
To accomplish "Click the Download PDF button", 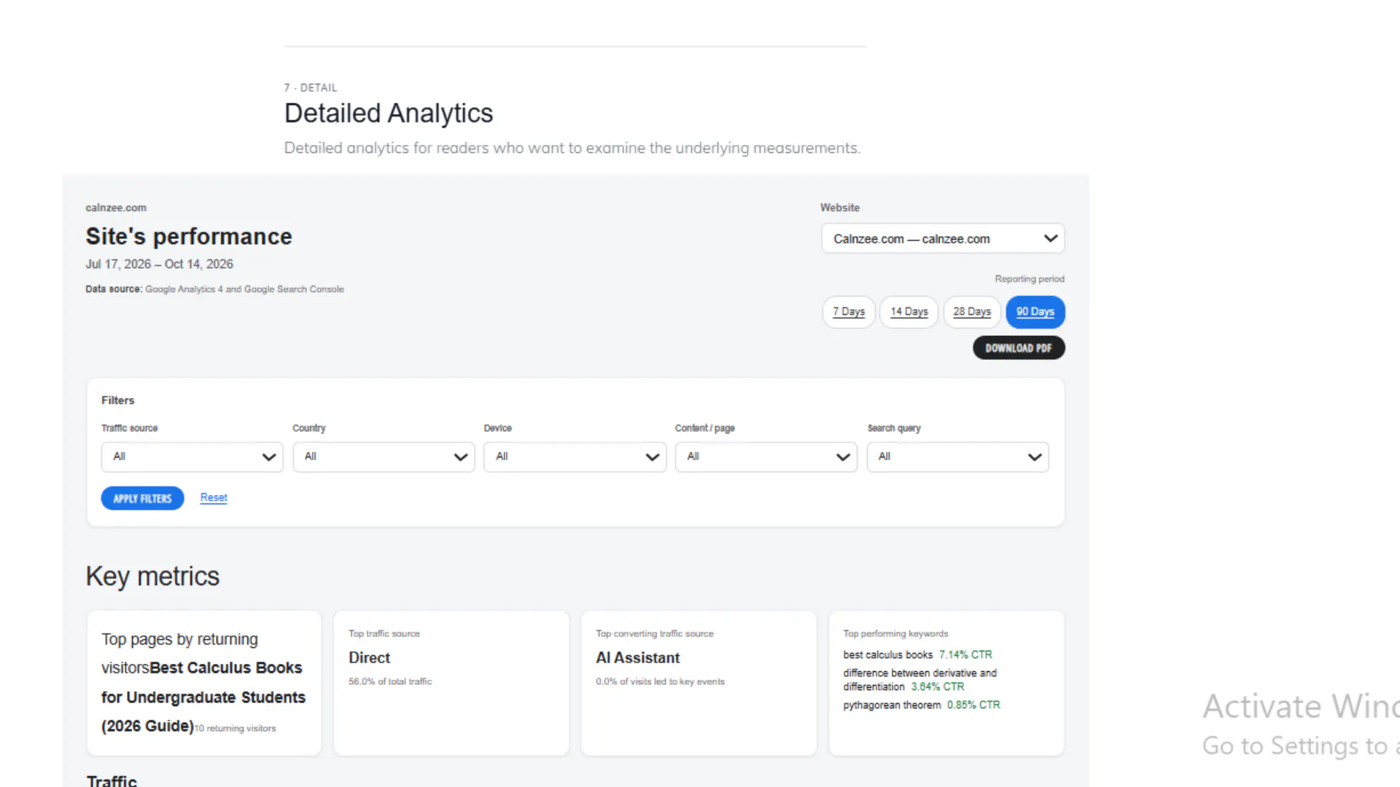I will pos(1019,348).
